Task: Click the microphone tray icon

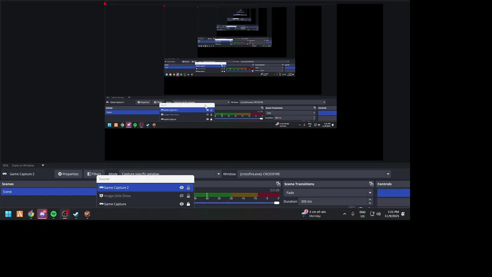Action: [x=353, y=214]
